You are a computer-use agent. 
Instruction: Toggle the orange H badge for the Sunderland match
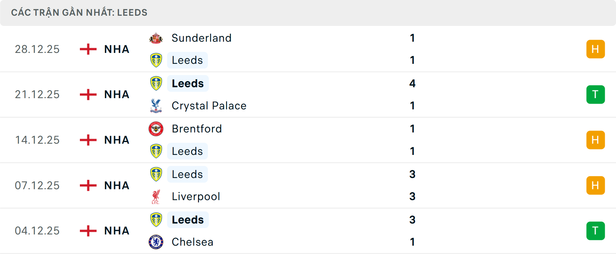pyautogui.click(x=596, y=49)
